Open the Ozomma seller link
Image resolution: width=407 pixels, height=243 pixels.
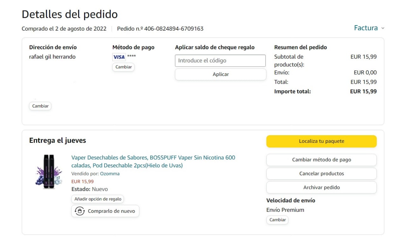(110, 174)
